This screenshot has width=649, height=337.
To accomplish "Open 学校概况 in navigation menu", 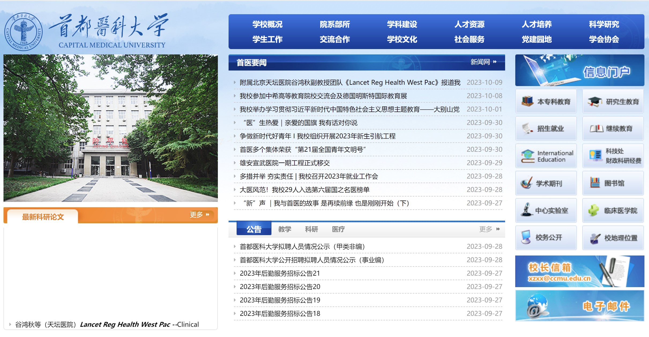I will [267, 24].
